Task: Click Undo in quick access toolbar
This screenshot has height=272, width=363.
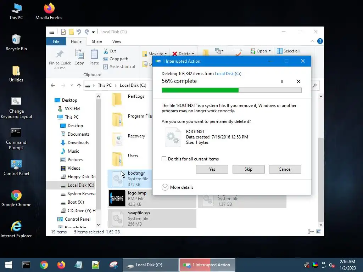Action: [x=79, y=32]
